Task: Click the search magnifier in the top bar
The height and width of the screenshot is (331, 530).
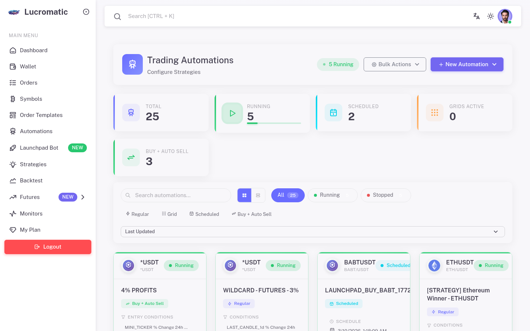Action: coord(117,16)
